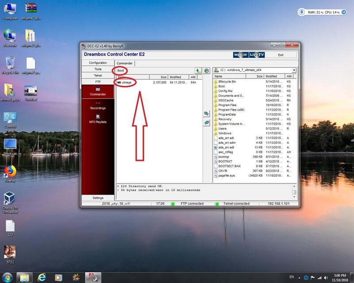Sort Dreambox pane by Size column
The image size is (354, 283).
click(158, 77)
